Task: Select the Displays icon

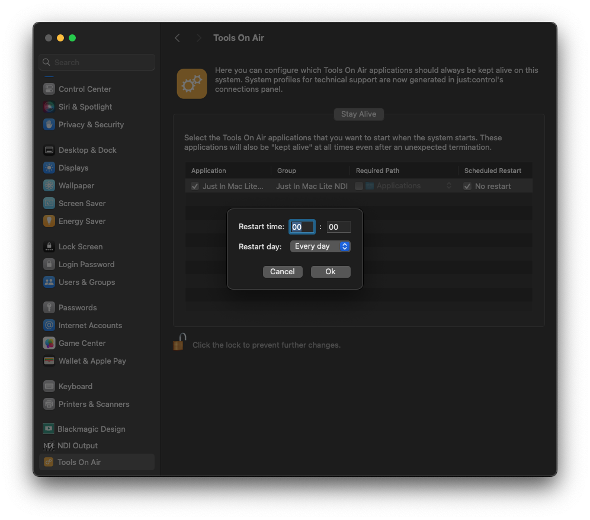Action: tap(49, 168)
